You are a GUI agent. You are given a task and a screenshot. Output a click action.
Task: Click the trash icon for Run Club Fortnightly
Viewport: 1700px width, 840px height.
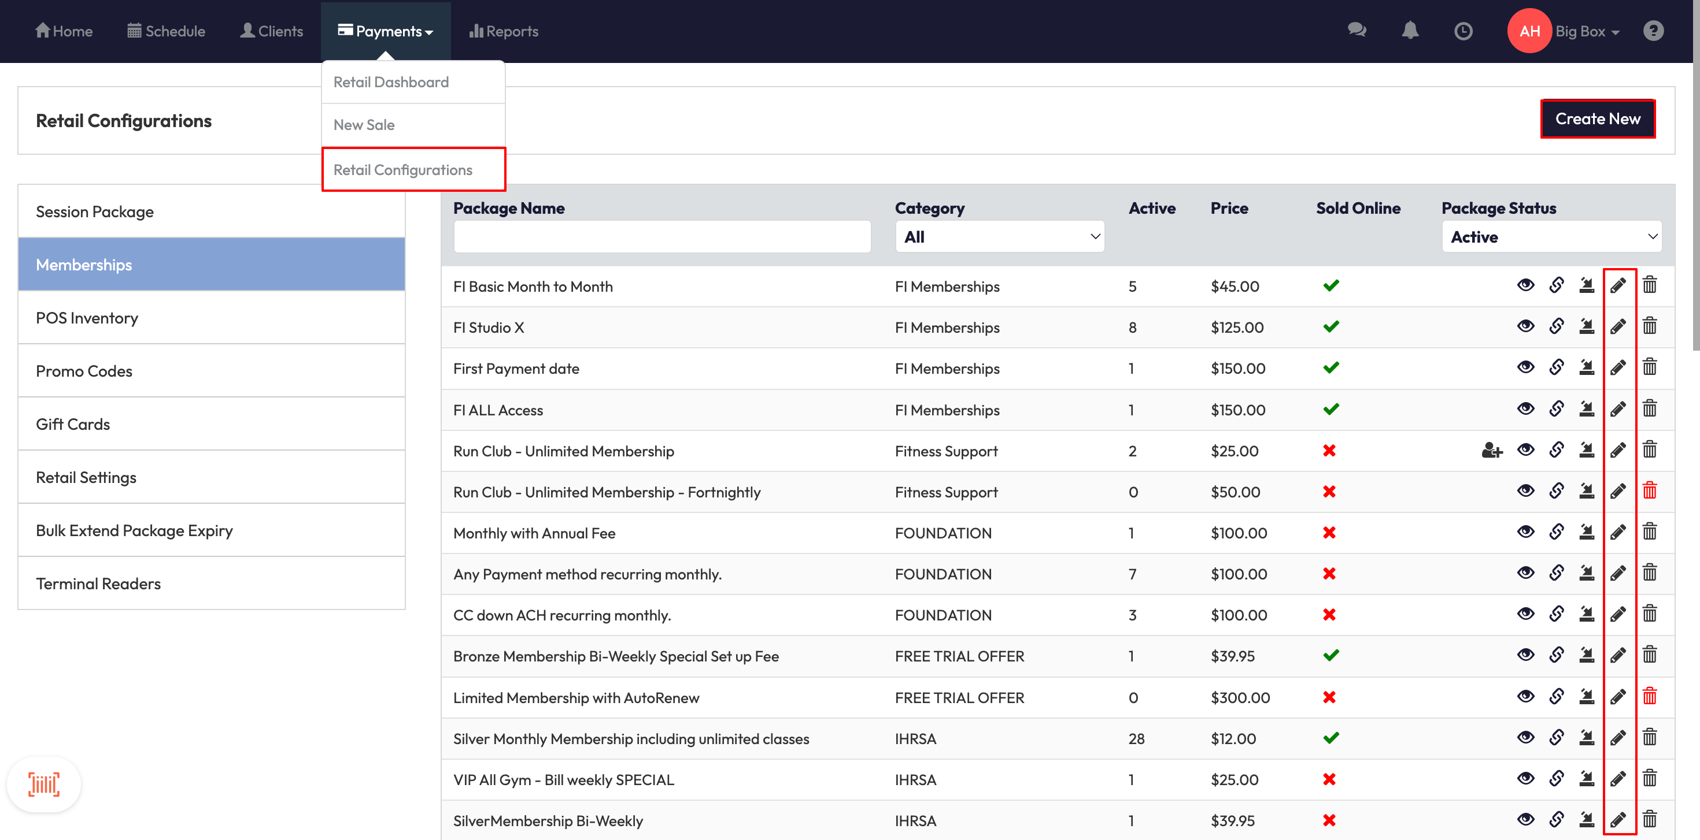point(1649,491)
